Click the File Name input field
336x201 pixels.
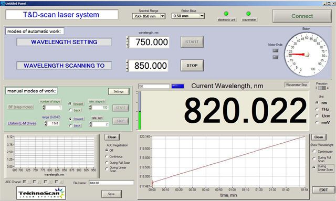(111, 183)
